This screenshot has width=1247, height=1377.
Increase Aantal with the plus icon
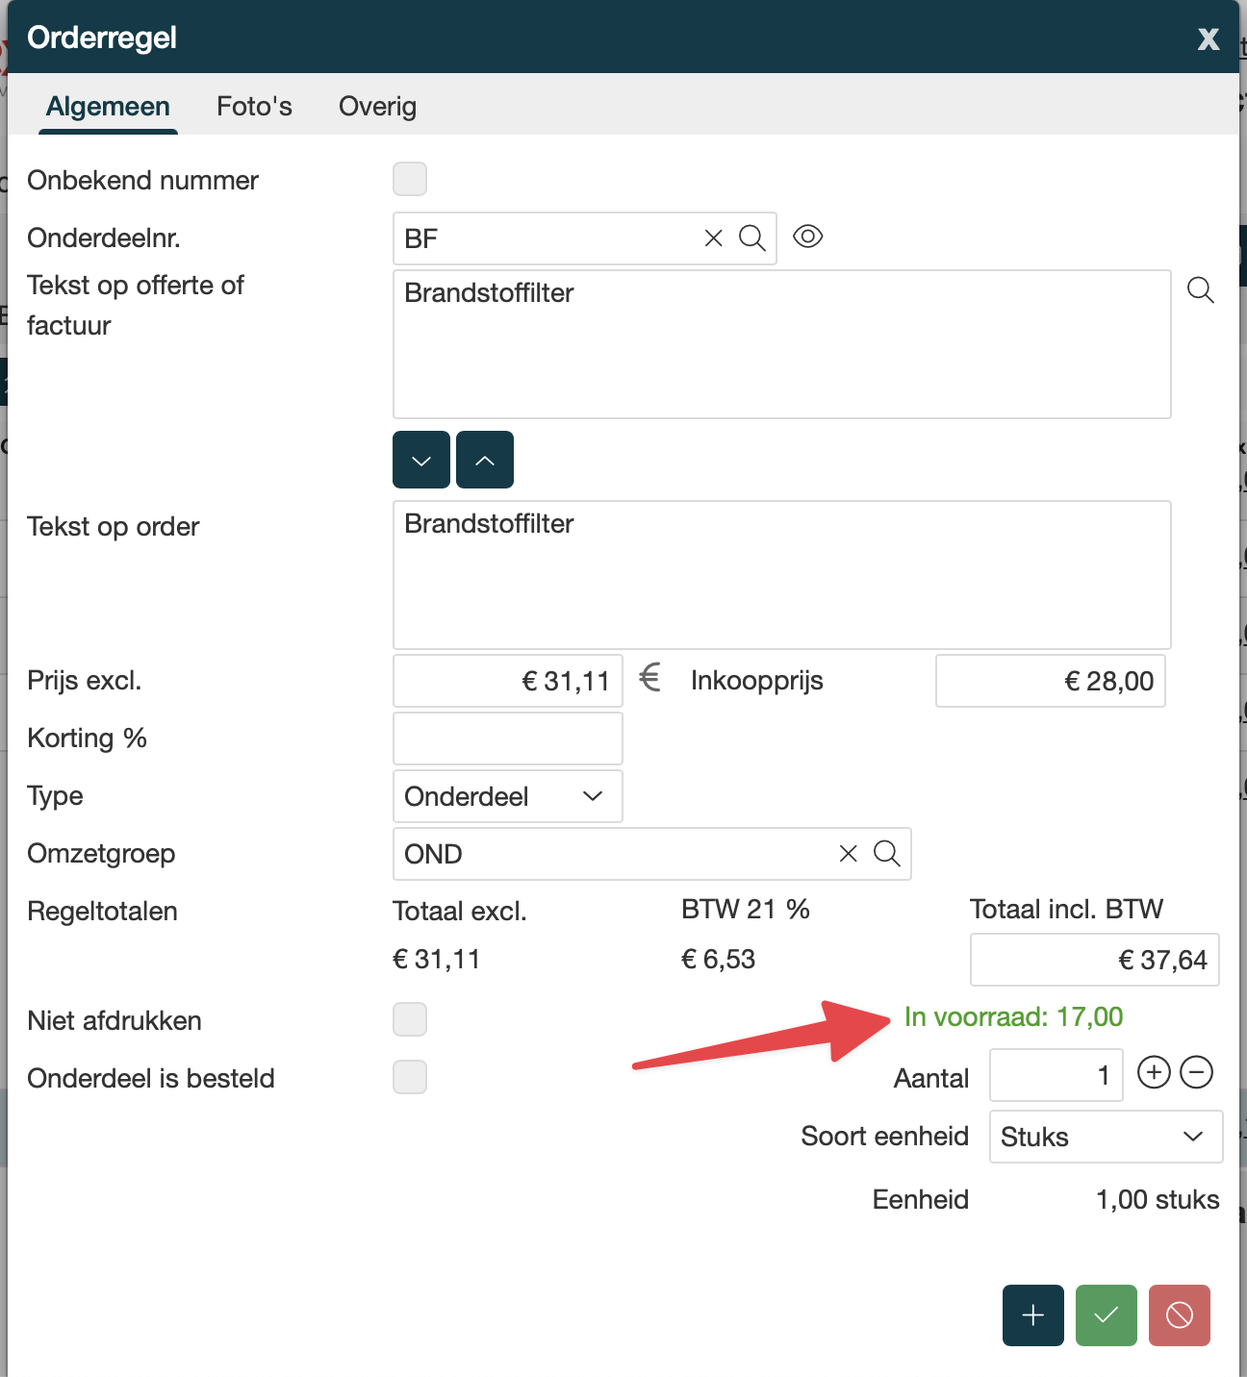1154,1072
